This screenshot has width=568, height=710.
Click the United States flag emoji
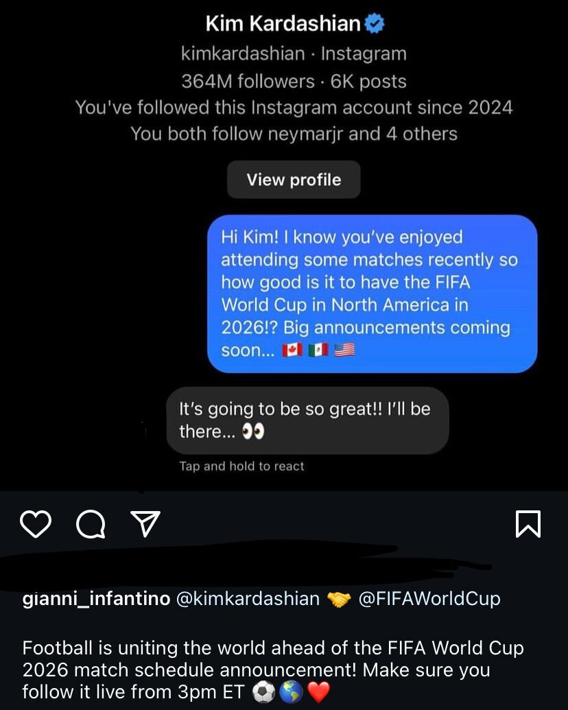(344, 351)
